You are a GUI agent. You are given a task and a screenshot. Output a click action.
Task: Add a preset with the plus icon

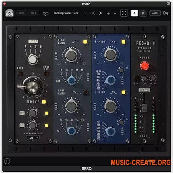(109, 13)
